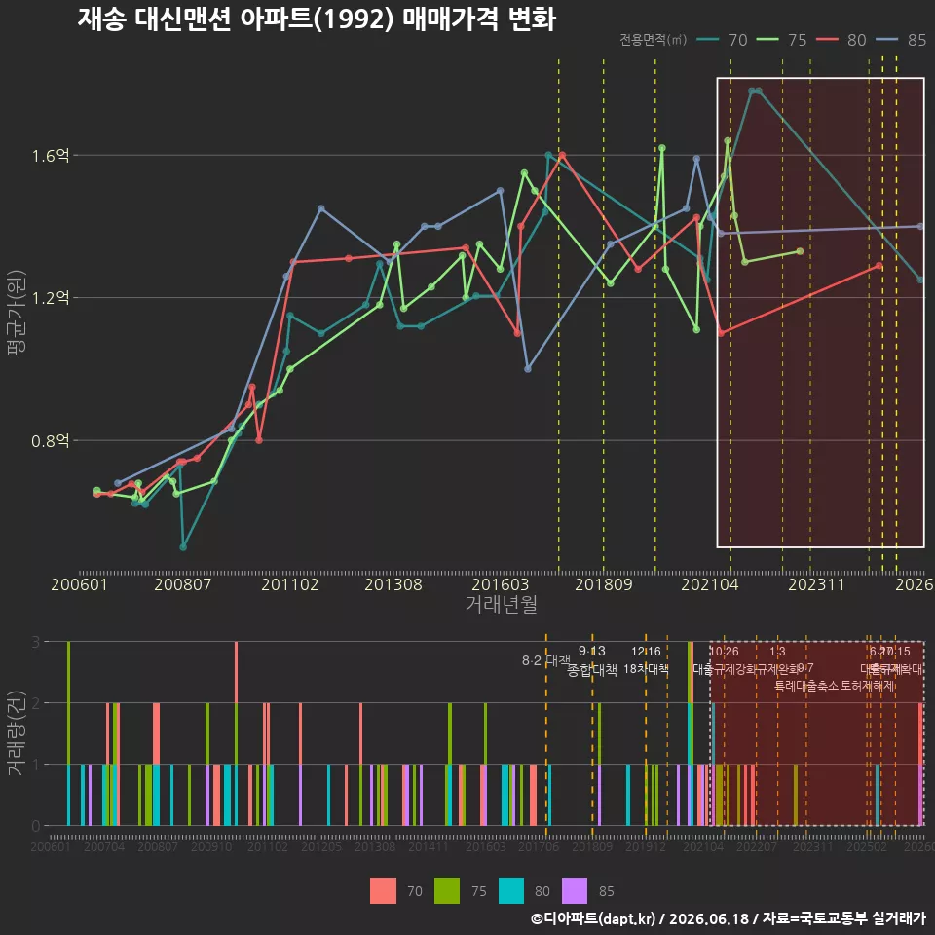Click the 12·16 18차대책 marker label
The width and height of the screenshot is (935, 935).
[646, 660]
